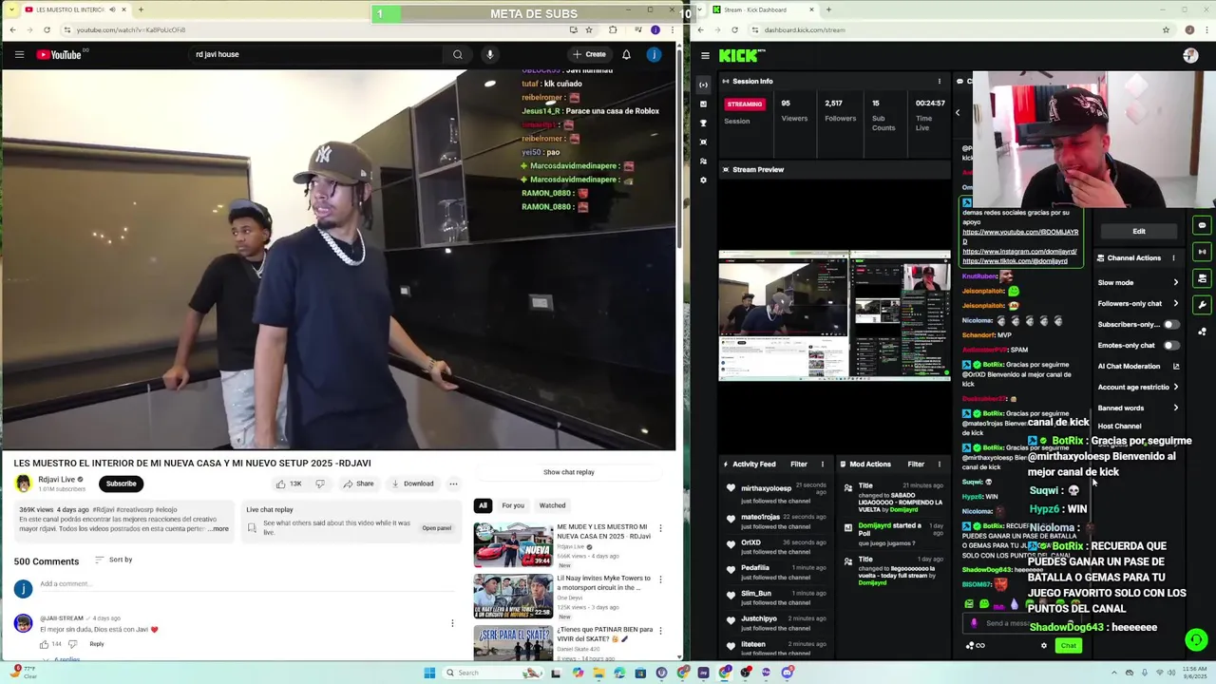Open Rdjavi Live channel name link

pyautogui.click(x=57, y=480)
